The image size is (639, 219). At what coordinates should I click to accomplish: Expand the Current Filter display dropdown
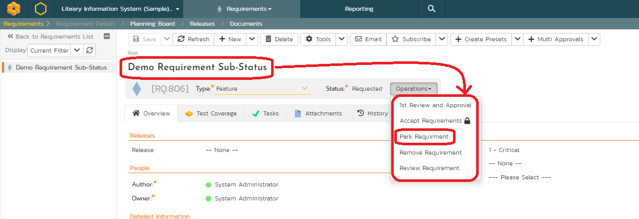pyautogui.click(x=76, y=50)
